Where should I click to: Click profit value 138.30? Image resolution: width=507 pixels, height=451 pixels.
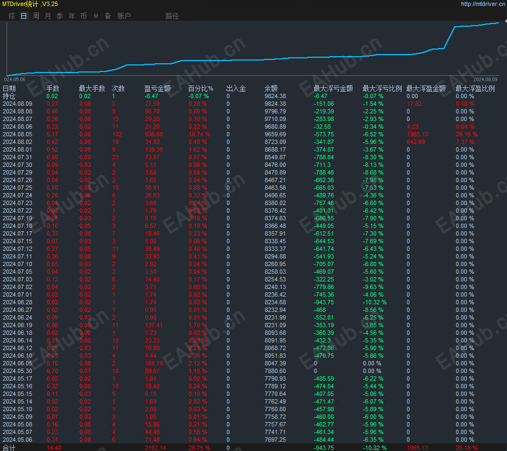point(154,149)
